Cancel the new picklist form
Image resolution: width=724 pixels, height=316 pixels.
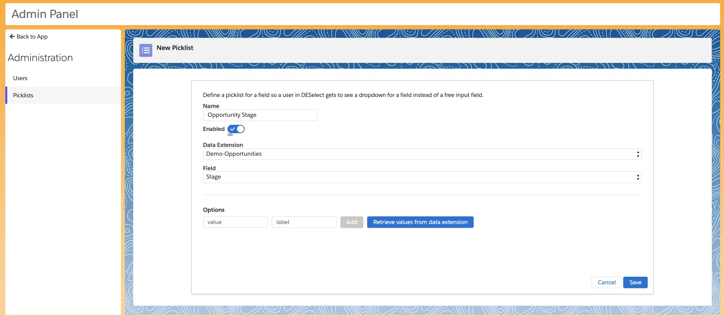pos(606,282)
